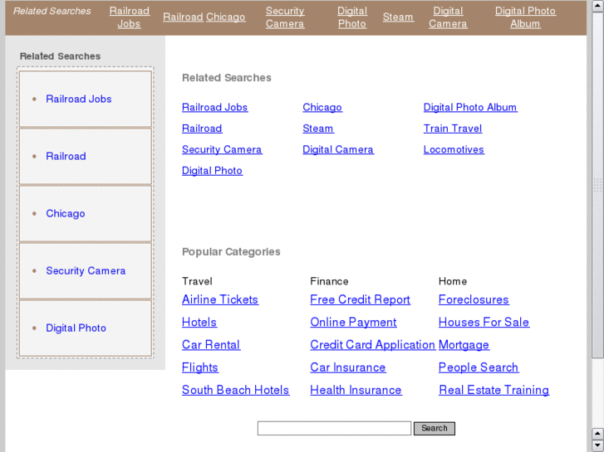Open the South Beach Hotels link
Screen dimensions: 604x452
tap(235, 390)
